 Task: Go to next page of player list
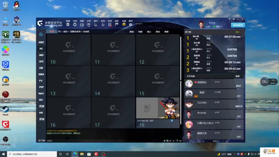pyautogui.click(x=226, y=141)
